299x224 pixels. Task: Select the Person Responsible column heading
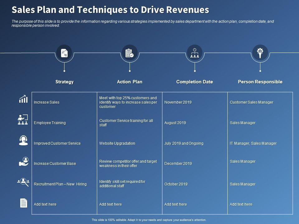[x=260, y=82]
